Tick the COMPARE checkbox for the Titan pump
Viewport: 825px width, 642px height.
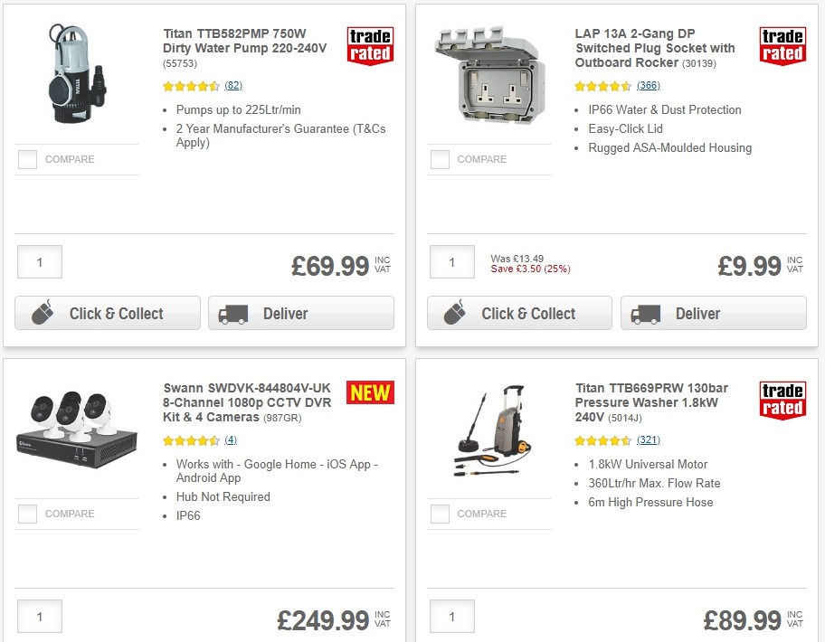(x=27, y=159)
